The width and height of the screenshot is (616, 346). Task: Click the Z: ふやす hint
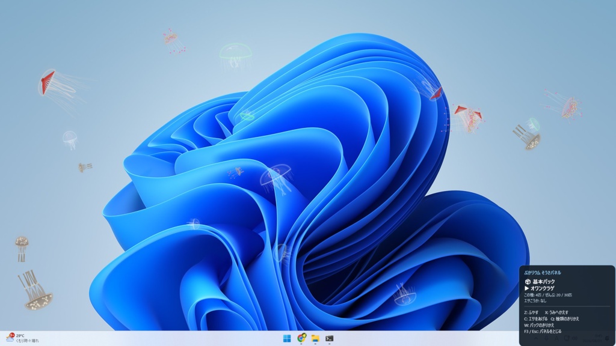(x=532, y=312)
